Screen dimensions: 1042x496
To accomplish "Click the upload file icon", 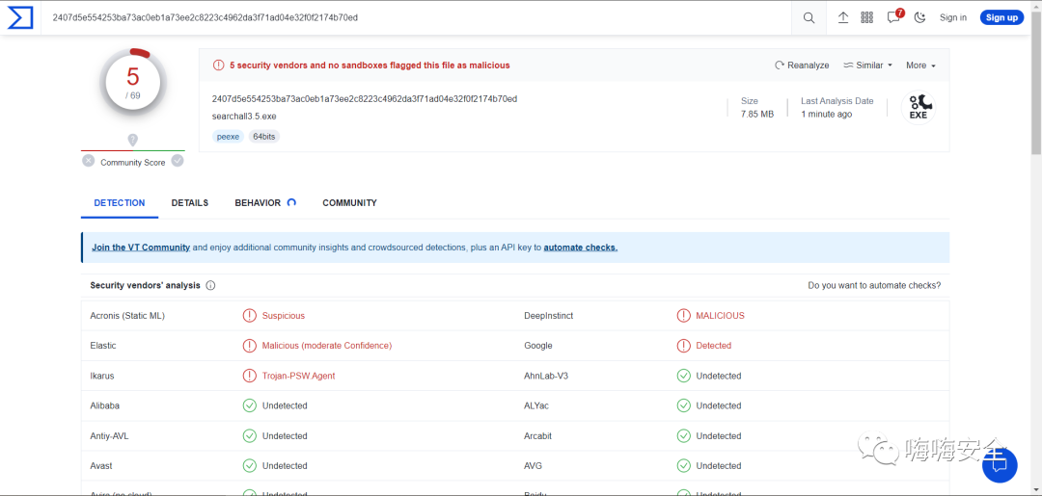I will (843, 18).
